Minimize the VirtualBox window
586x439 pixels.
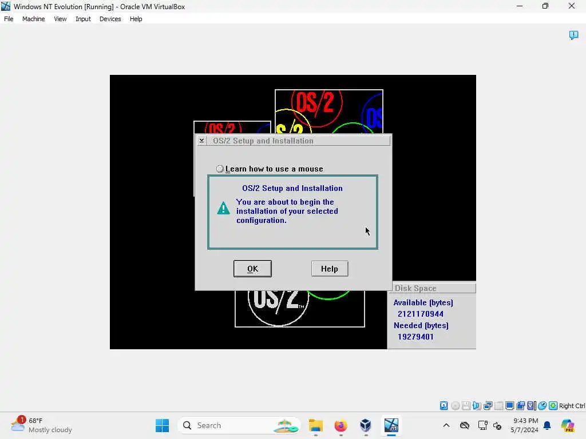(520, 6)
